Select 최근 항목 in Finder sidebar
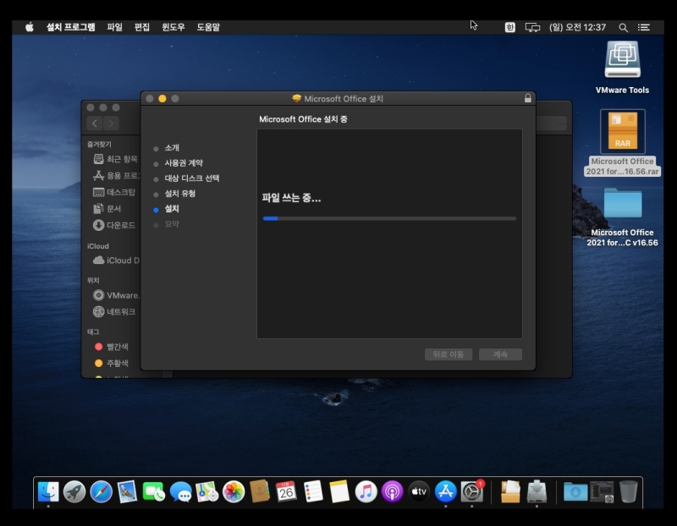 115,159
